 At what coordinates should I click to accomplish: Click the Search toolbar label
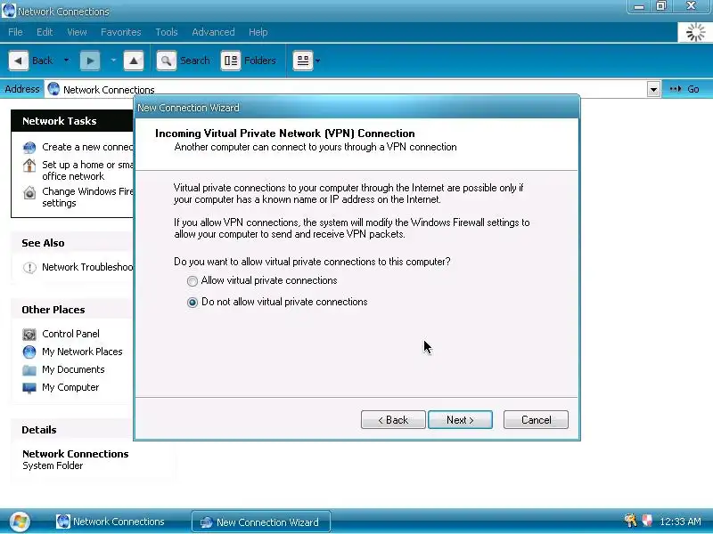pyautogui.click(x=194, y=61)
